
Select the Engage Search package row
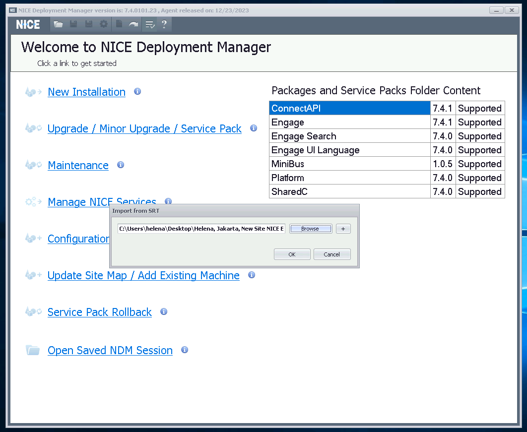pyautogui.click(x=349, y=136)
